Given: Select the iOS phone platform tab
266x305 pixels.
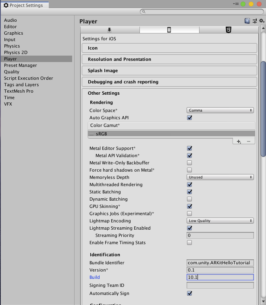Looking at the screenshot, I should pyautogui.click(x=169, y=30).
